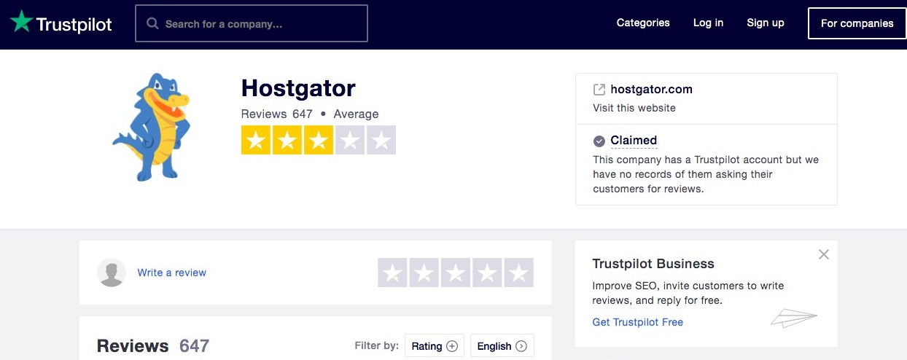Open the Sign up page
907x360 pixels.
click(766, 23)
